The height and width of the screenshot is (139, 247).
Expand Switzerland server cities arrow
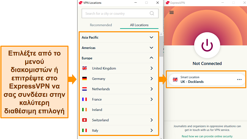[152, 120]
